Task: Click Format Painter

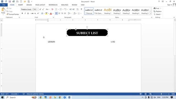Action: click(13, 14)
